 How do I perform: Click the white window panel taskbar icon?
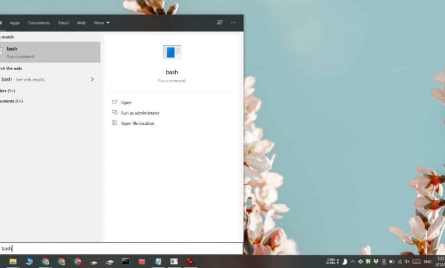click(174, 262)
